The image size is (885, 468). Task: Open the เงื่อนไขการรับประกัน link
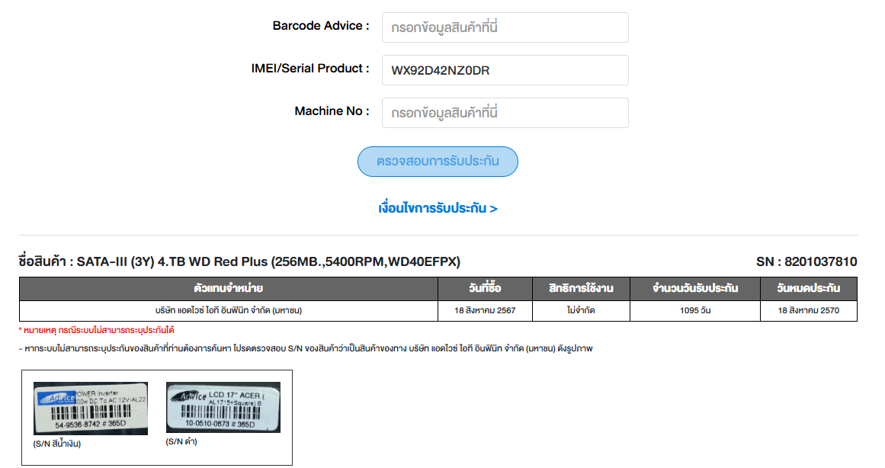point(438,208)
